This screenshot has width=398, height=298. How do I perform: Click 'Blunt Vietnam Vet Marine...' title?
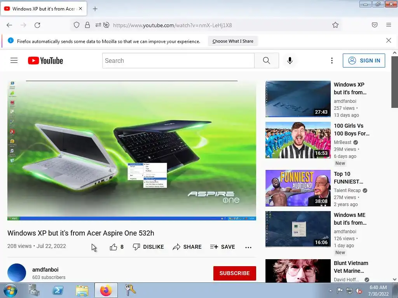351,267
